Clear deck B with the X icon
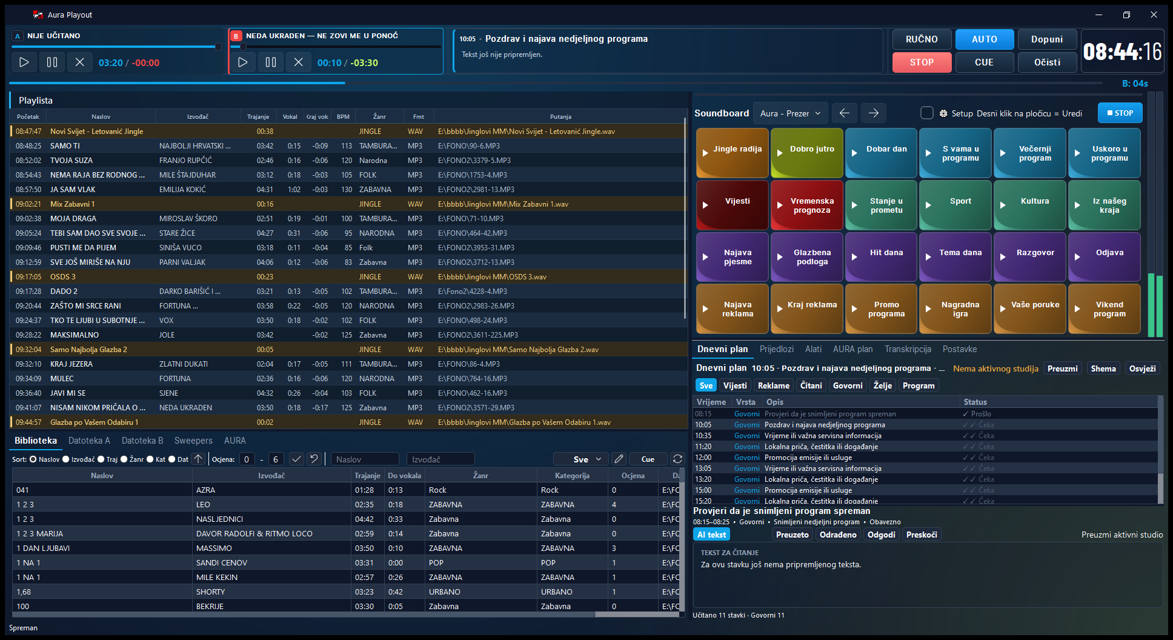 pyautogui.click(x=299, y=62)
